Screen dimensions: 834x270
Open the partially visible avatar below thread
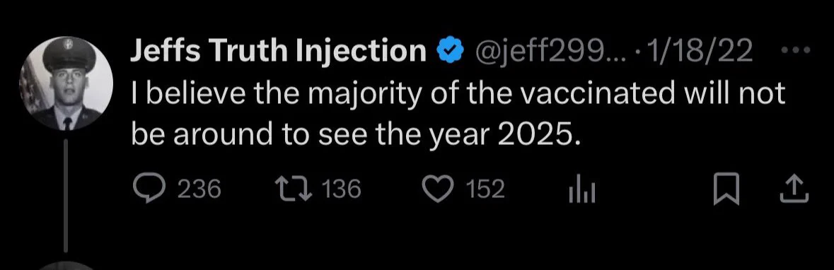point(66,266)
